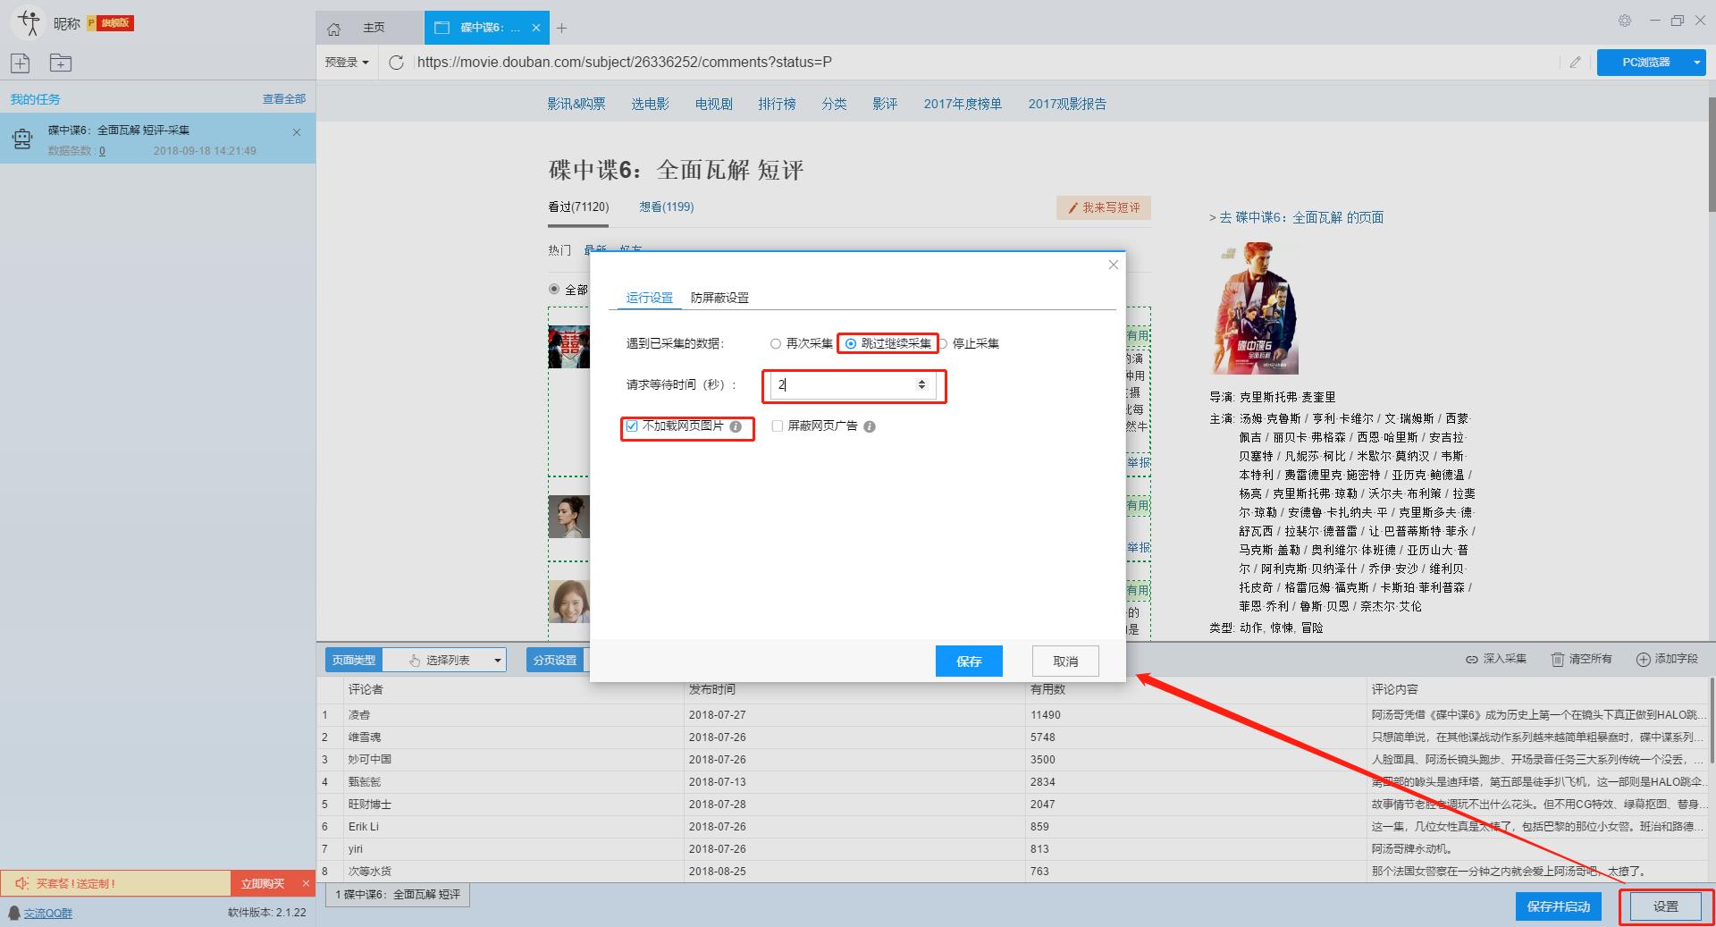Click the new folder icon
The width and height of the screenshot is (1716, 927).
point(61,63)
